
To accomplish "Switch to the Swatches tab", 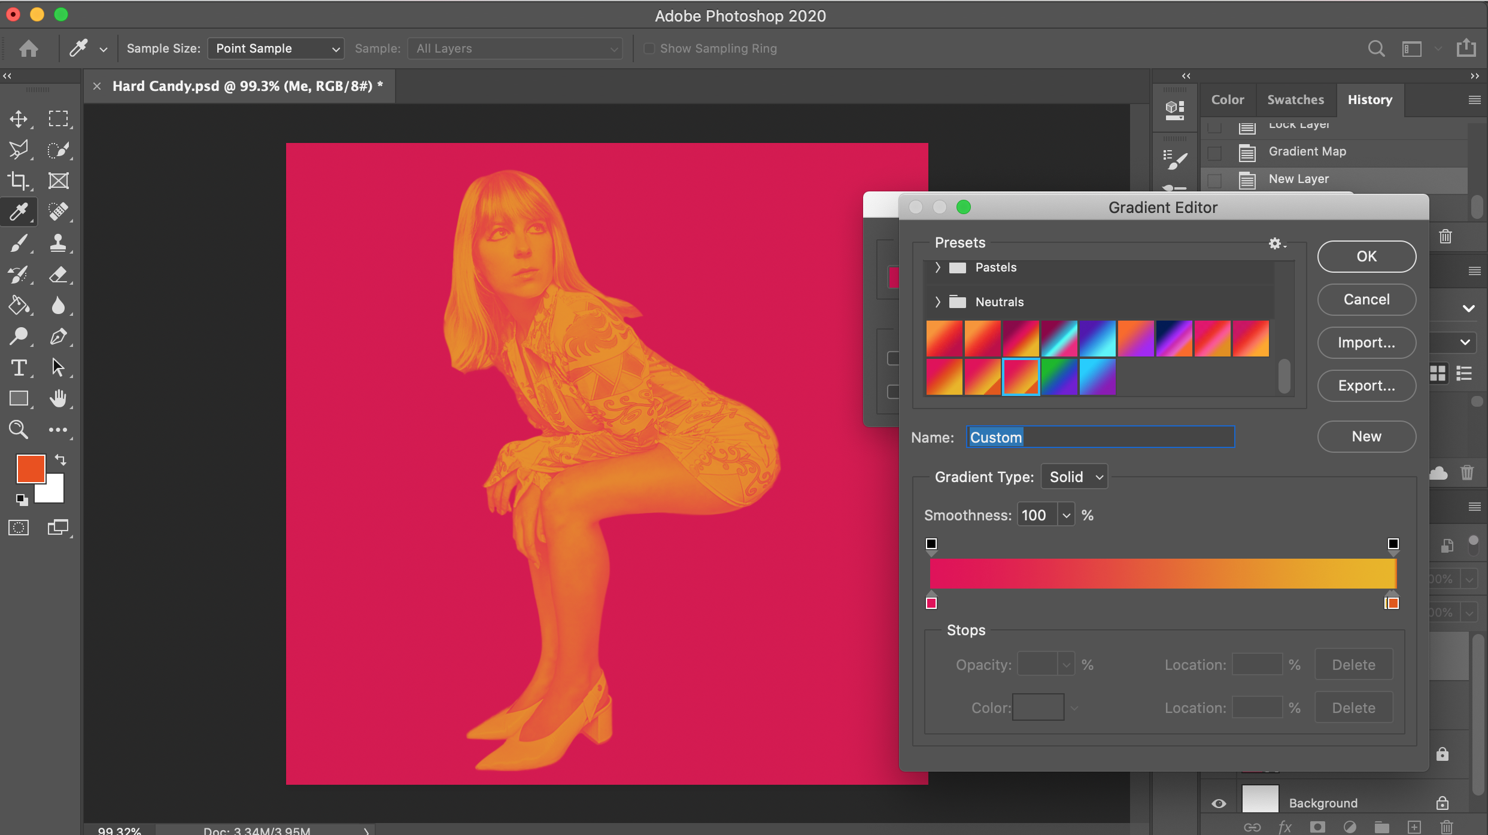I will [x=1295, y=100].
